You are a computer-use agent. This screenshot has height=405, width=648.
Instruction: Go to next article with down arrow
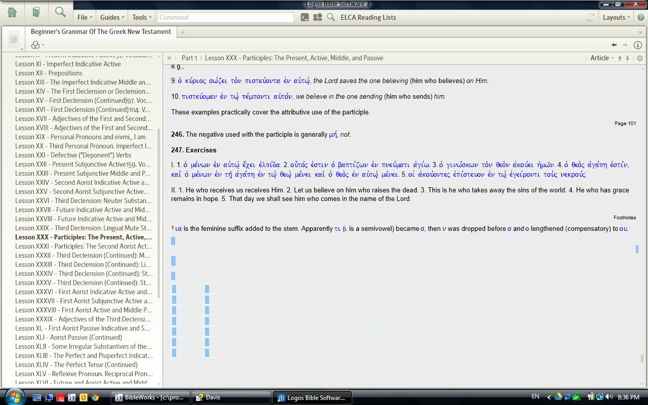tap(627, 58)
